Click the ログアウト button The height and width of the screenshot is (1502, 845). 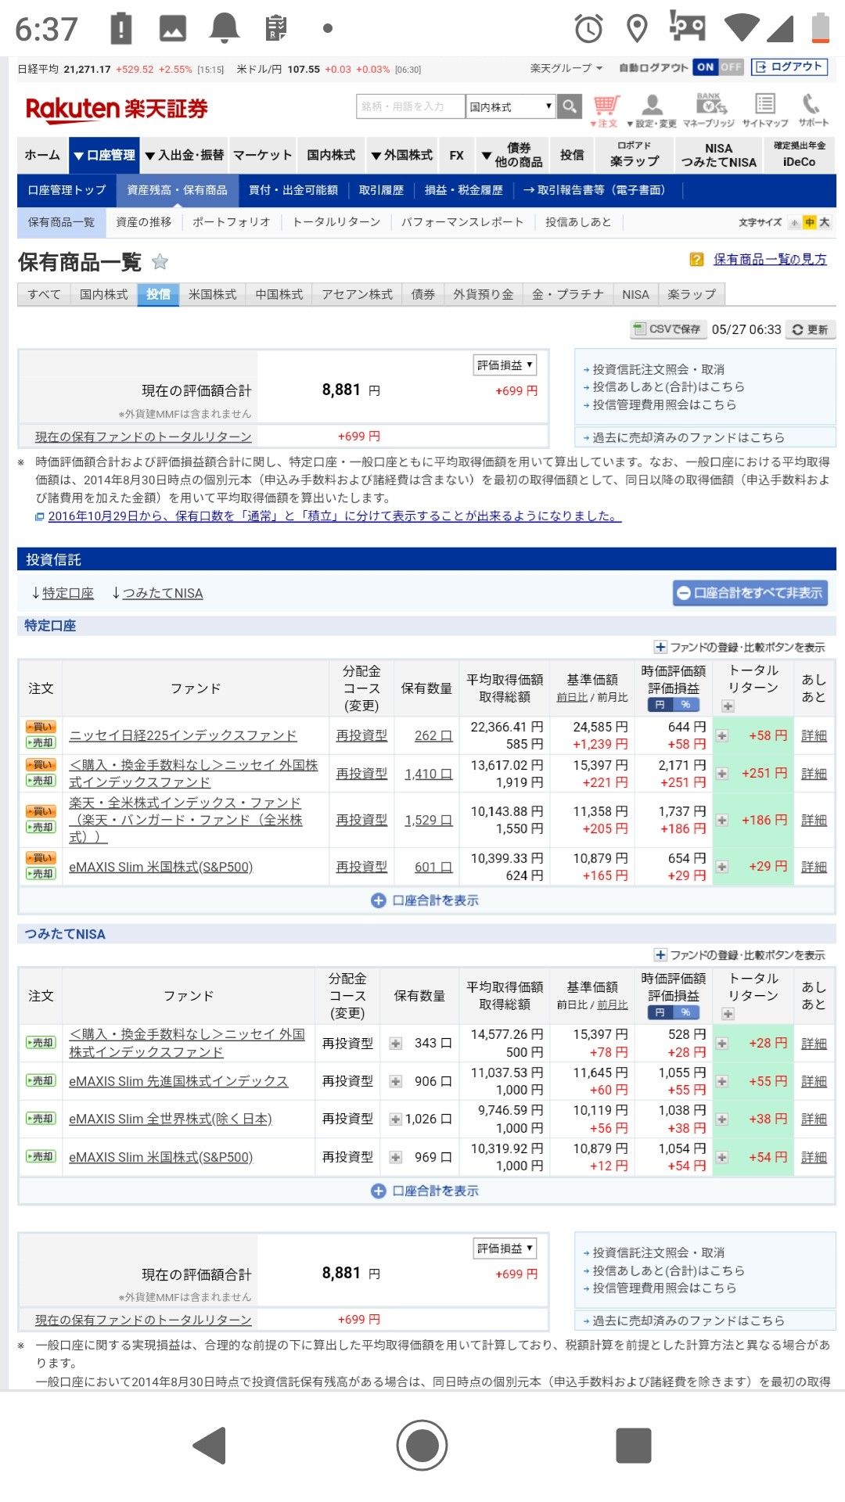(x=789, y=67)
